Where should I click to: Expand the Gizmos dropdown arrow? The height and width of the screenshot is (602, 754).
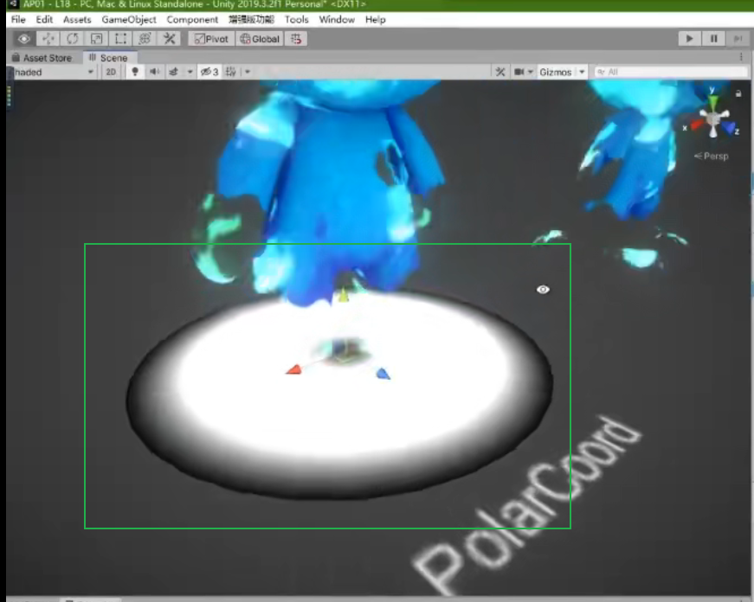click(582, 72)
